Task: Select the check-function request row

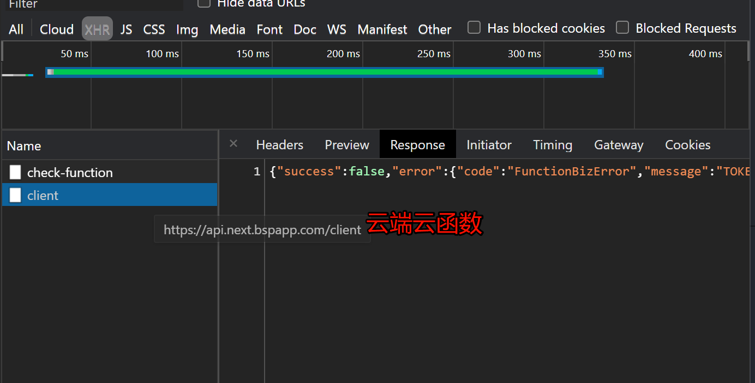Action: pos(70,173)
